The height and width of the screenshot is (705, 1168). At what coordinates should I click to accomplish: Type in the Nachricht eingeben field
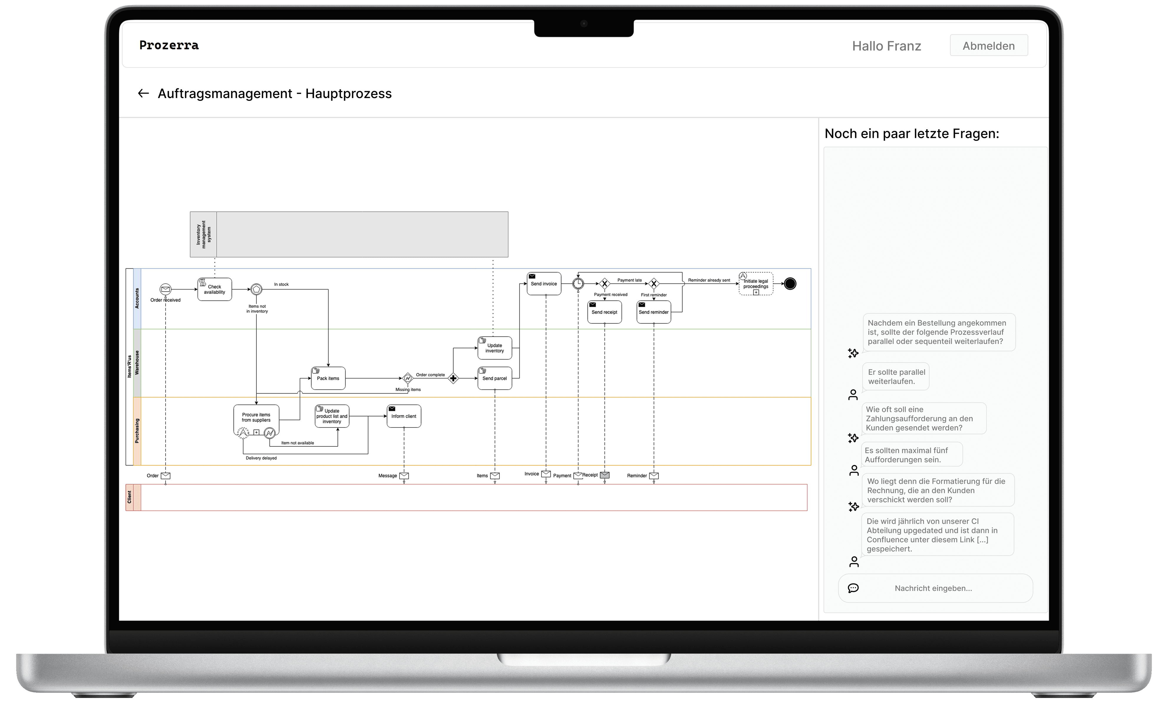tap(933, 588)
